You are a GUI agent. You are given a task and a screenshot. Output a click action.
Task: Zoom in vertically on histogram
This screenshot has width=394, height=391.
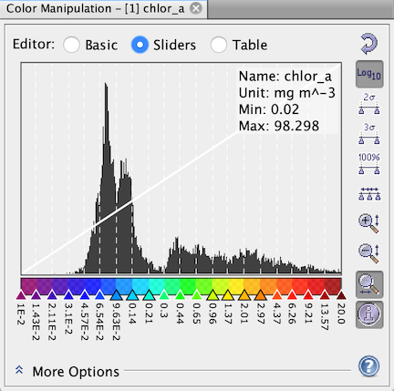pyautogui.click(x=369, y=223)
